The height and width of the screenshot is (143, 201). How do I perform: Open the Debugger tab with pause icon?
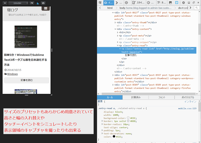(x=126, y=3)
